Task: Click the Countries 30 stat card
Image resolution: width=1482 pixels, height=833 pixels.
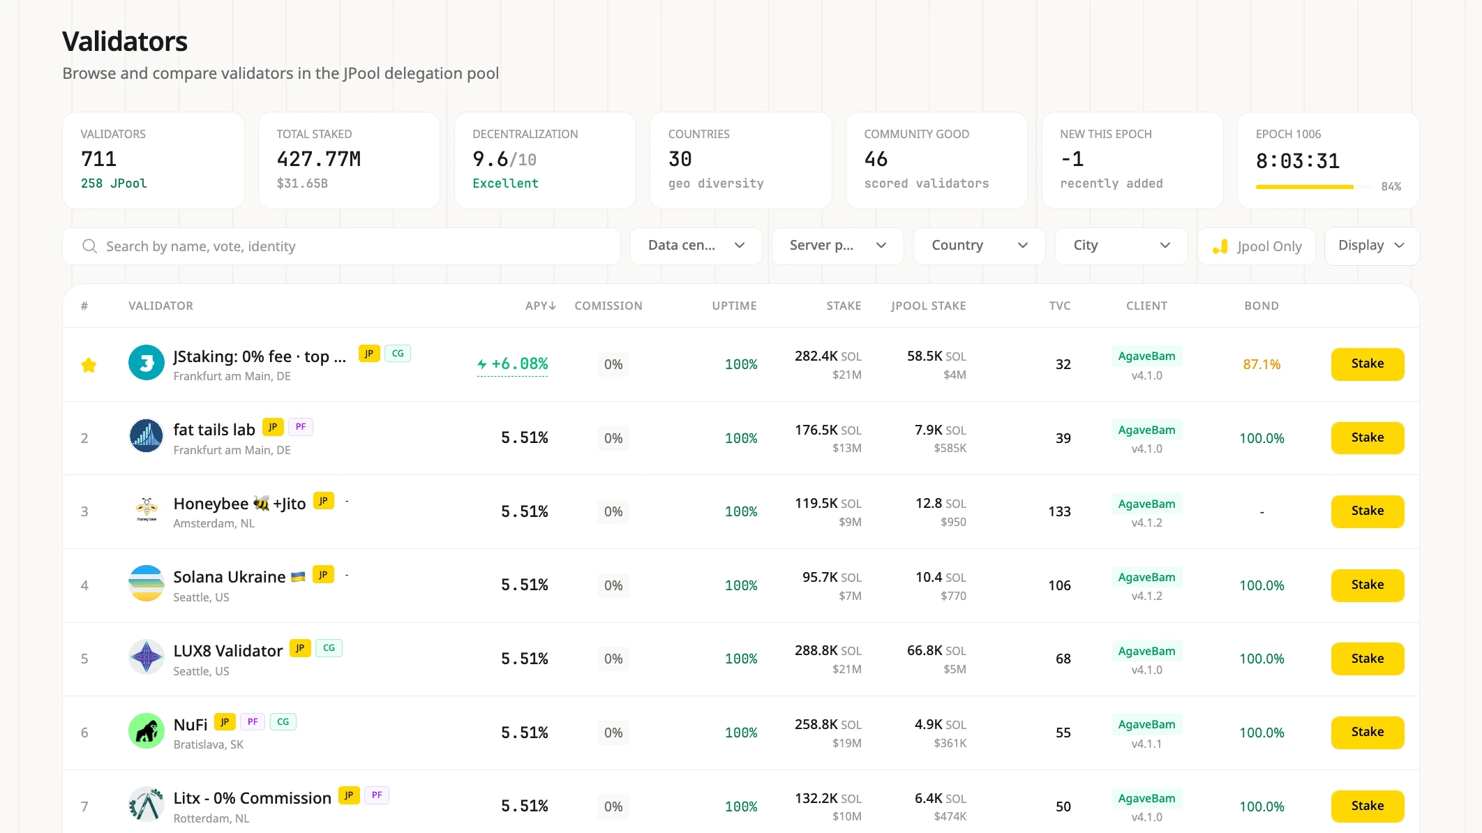Action: 741,160
